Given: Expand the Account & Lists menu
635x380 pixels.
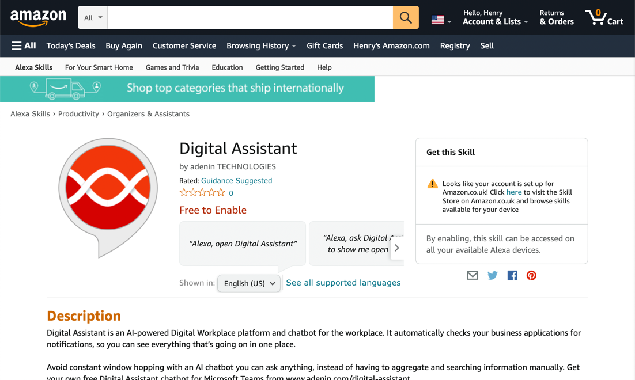Looking at the screenshot, I should [x=495, y=17].
